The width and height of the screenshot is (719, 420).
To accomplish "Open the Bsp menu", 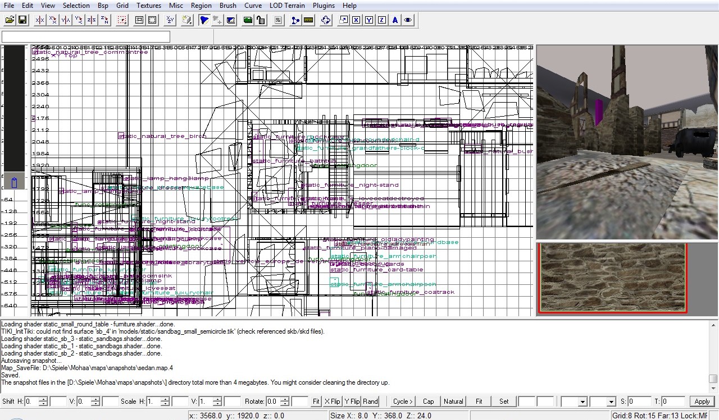I will [x=103, y=6].
